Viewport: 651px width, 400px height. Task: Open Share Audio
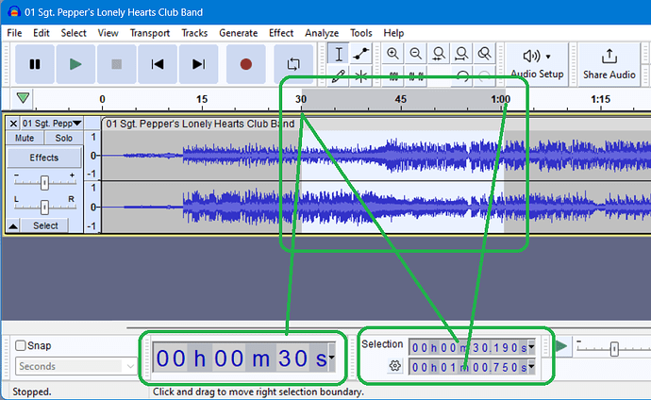coord(609,63)
